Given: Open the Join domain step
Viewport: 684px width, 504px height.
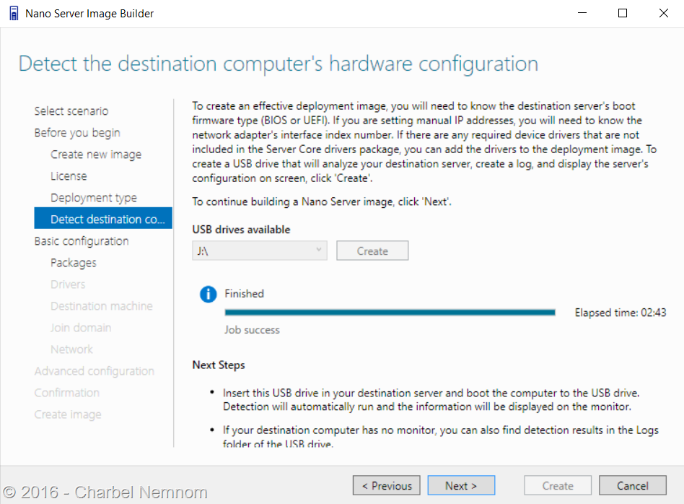Looking at the screenshot, I should [81, 328].
